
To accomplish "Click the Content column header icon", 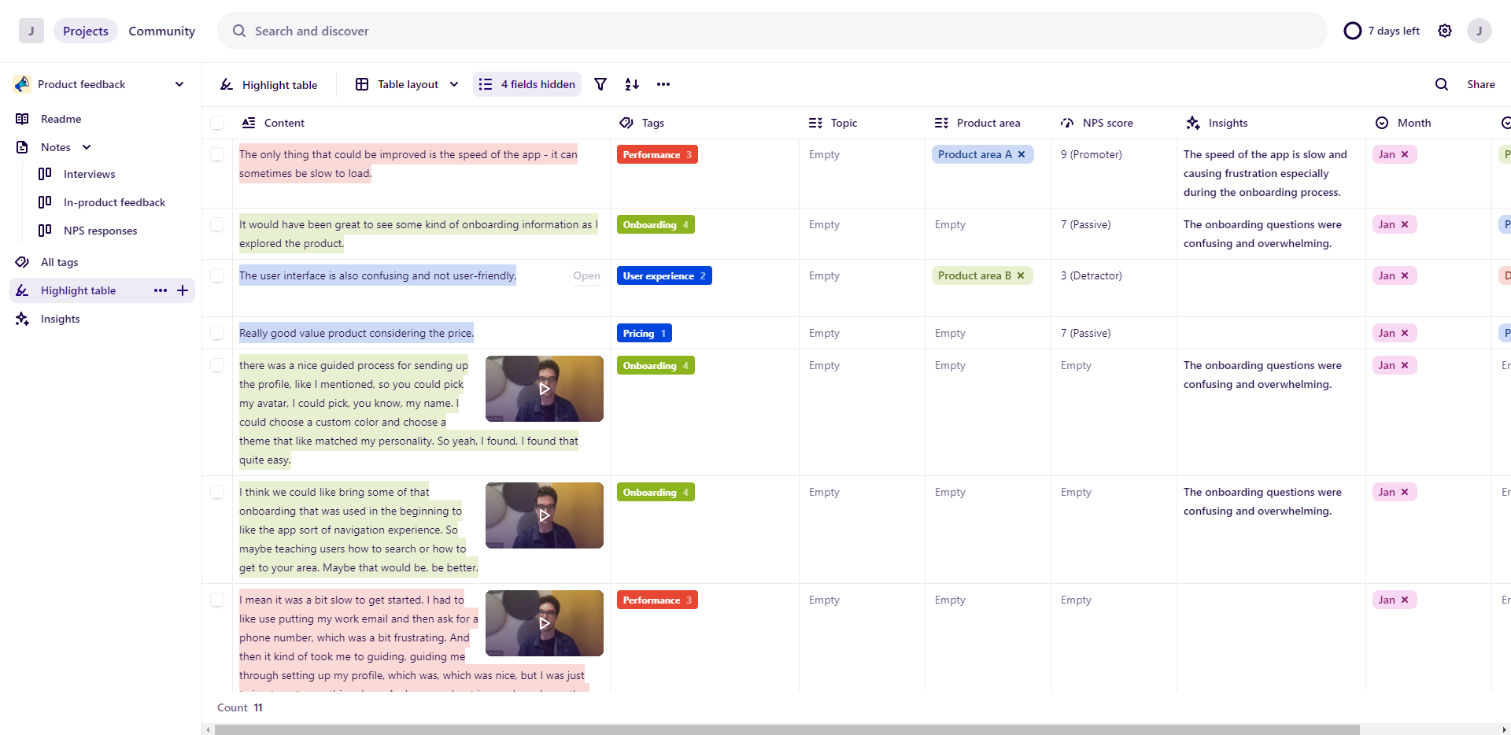I will (249, 123).
